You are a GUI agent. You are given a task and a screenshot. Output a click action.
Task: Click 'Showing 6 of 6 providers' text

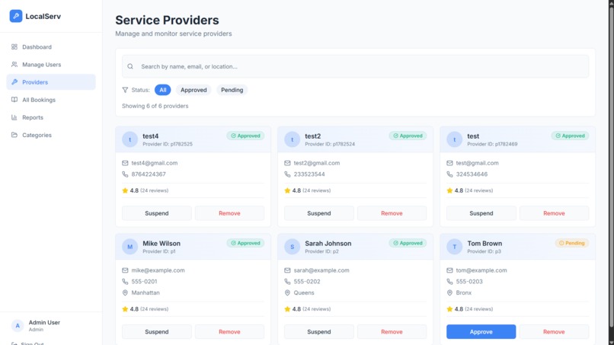155,106
